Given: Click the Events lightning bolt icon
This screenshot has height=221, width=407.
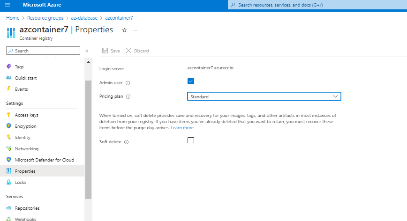Looking at the screenshot, I should pos(9,89).
